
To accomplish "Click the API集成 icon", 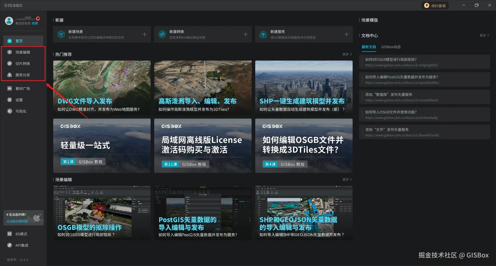I will coord(10,245).
